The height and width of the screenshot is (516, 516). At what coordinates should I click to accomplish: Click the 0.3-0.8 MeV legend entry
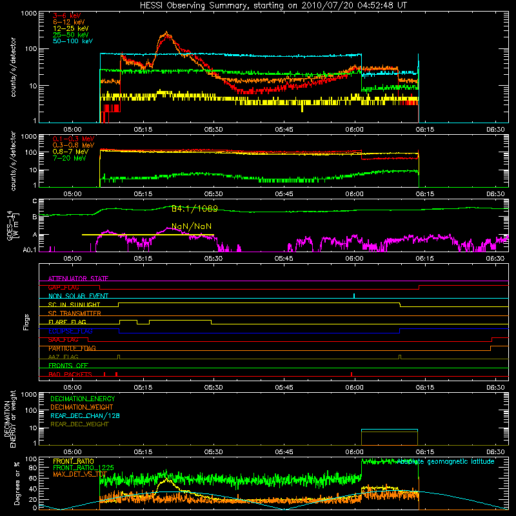pos(74,145)
